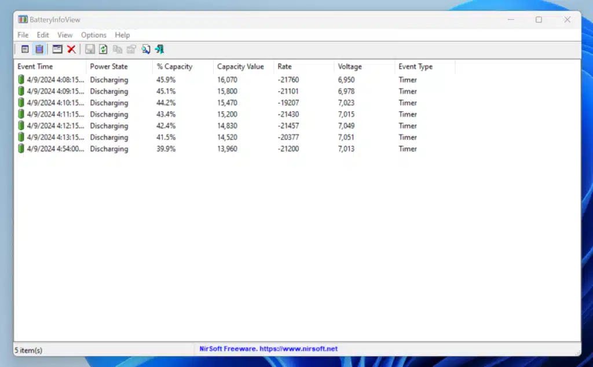Open advanced options window icon

(x=57, y=49)
